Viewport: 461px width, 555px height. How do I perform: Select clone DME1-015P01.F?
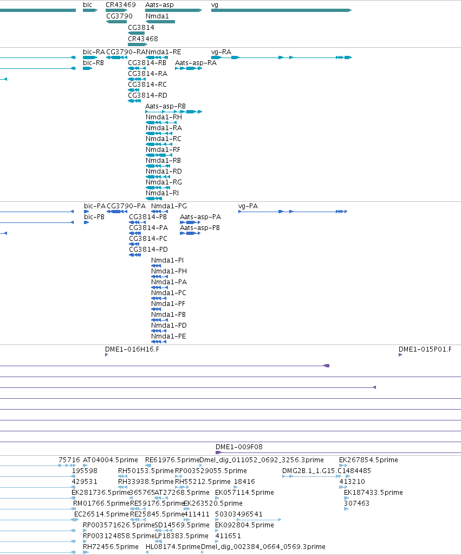tap(400, 355)
